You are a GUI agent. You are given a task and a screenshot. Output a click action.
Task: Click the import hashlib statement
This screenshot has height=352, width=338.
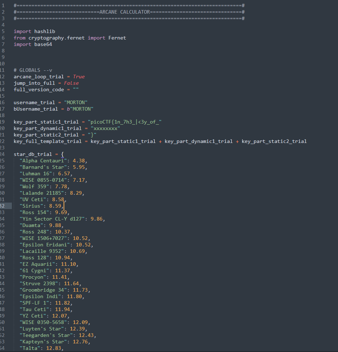click(x=34, y=31)
